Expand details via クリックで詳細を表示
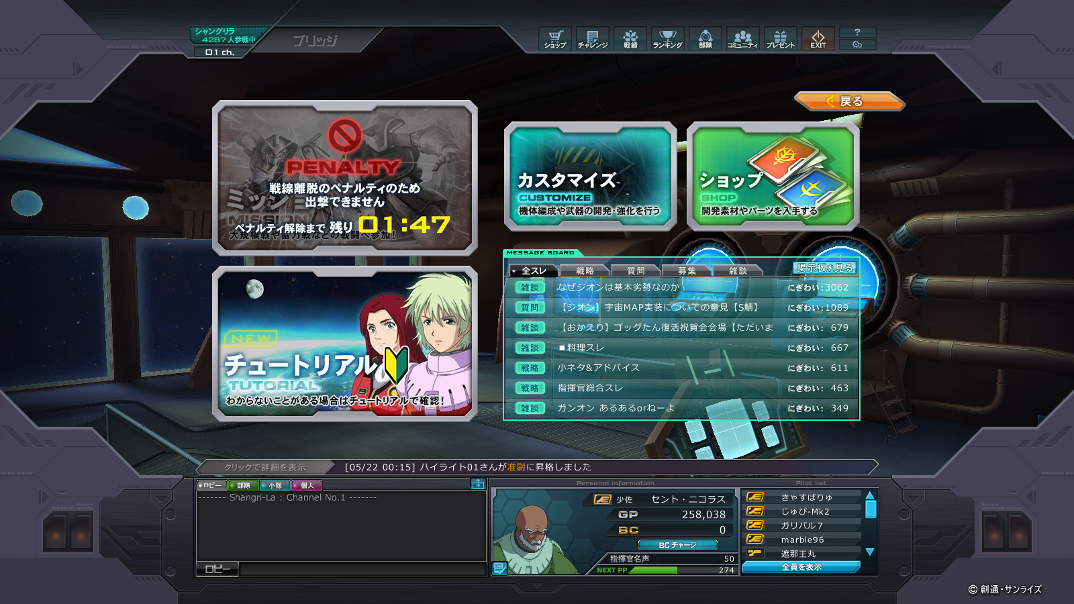The width and height of the screenshot is (1074, 604). coord(265,467)
